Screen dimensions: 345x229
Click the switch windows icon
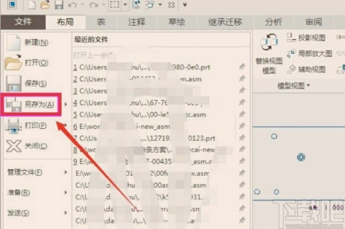pos(149,5)
